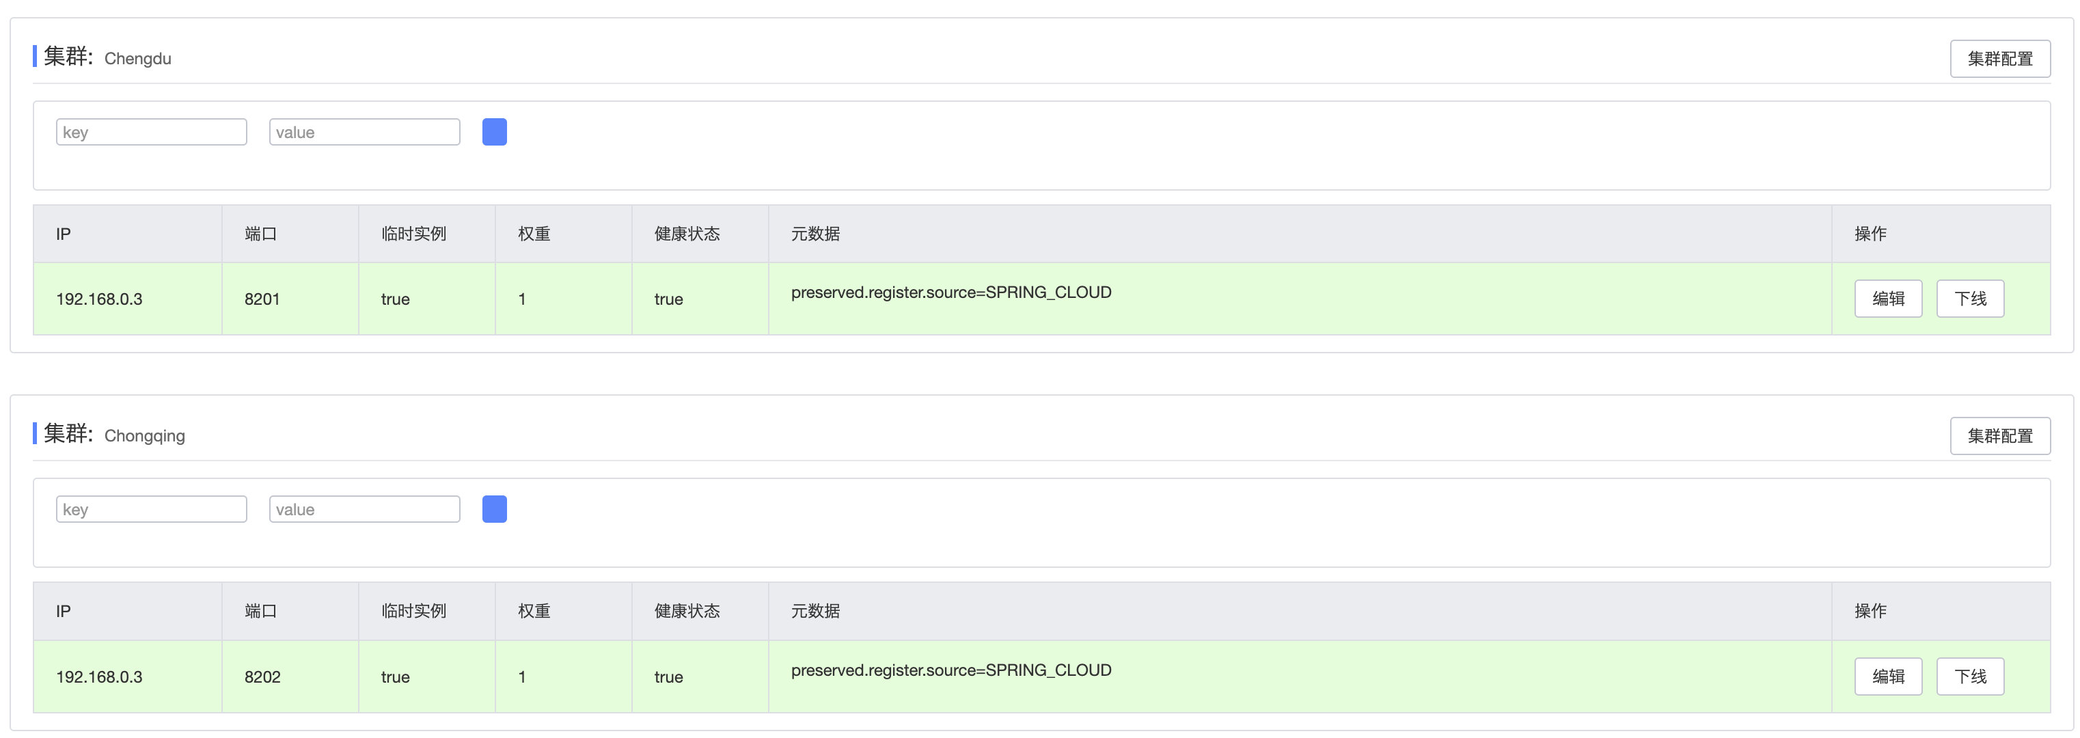Open 集群配置 for Chongqing cluster
This screenshot has width=2080, height=738.
(1999, 436)
